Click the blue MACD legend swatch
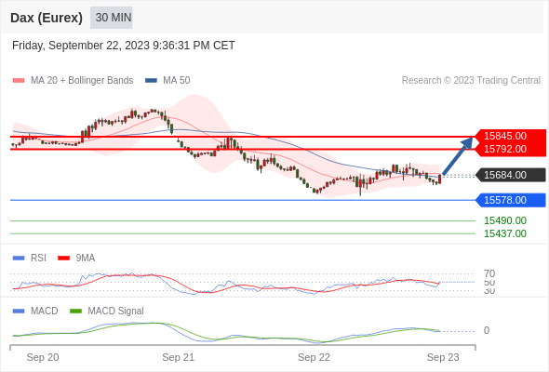Screen dimensions: 549x372 click(19, 312)
